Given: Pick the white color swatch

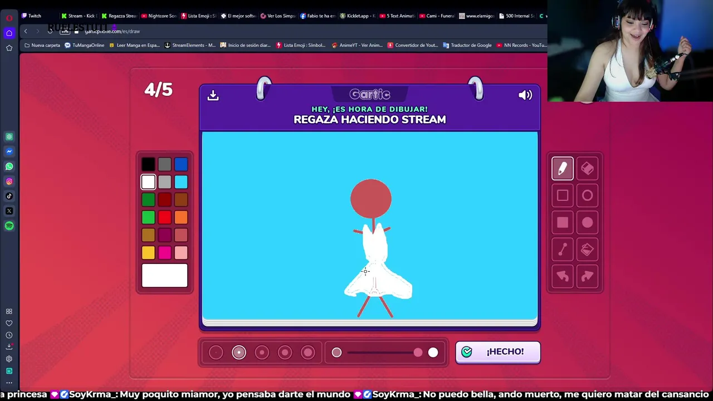Looking at the screenshot, I should [148, 182].
